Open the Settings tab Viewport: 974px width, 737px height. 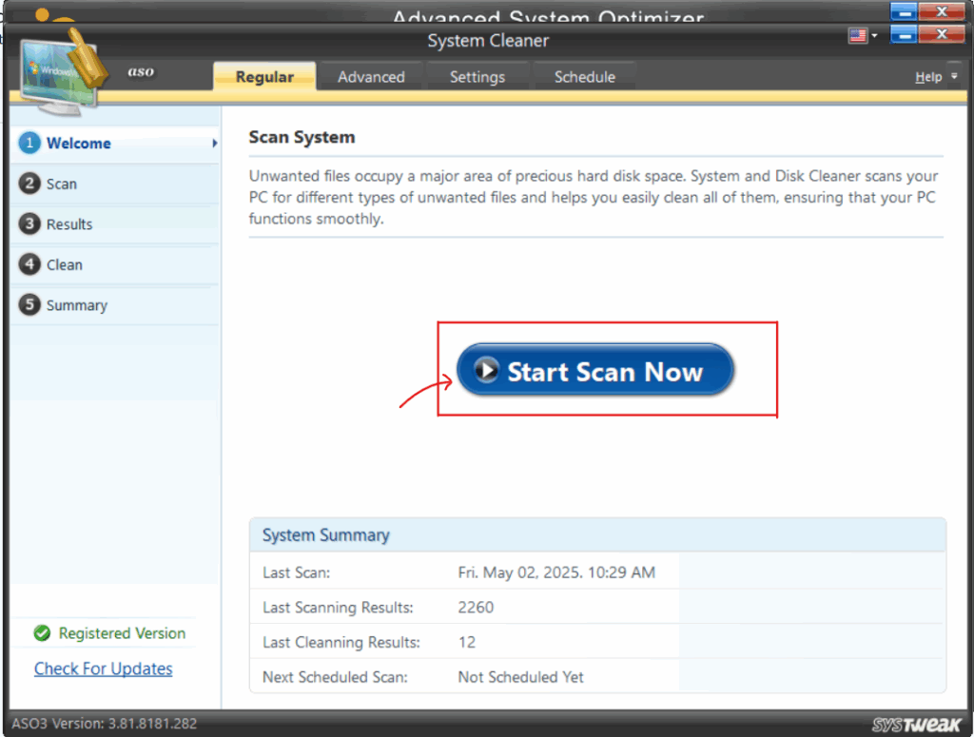pos(477,76)
